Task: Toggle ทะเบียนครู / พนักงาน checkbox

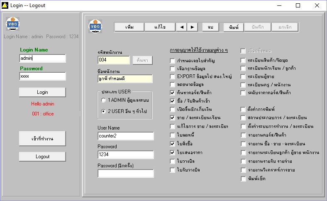Action: [243, 85]
